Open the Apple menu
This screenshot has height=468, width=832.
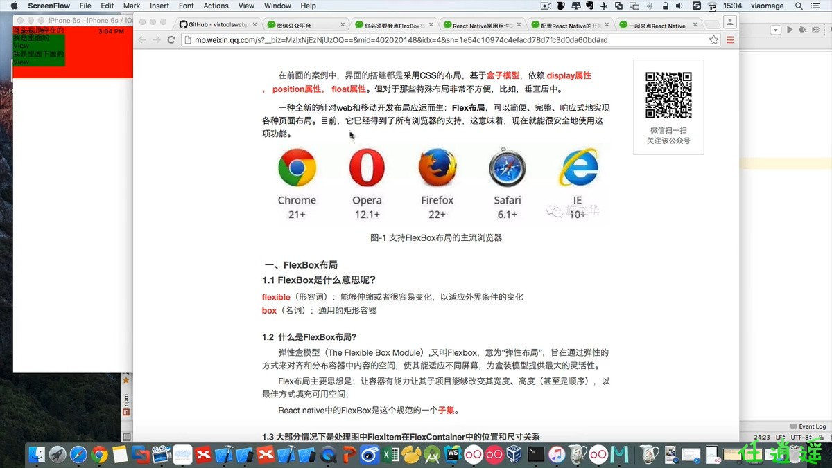[13, 6]
